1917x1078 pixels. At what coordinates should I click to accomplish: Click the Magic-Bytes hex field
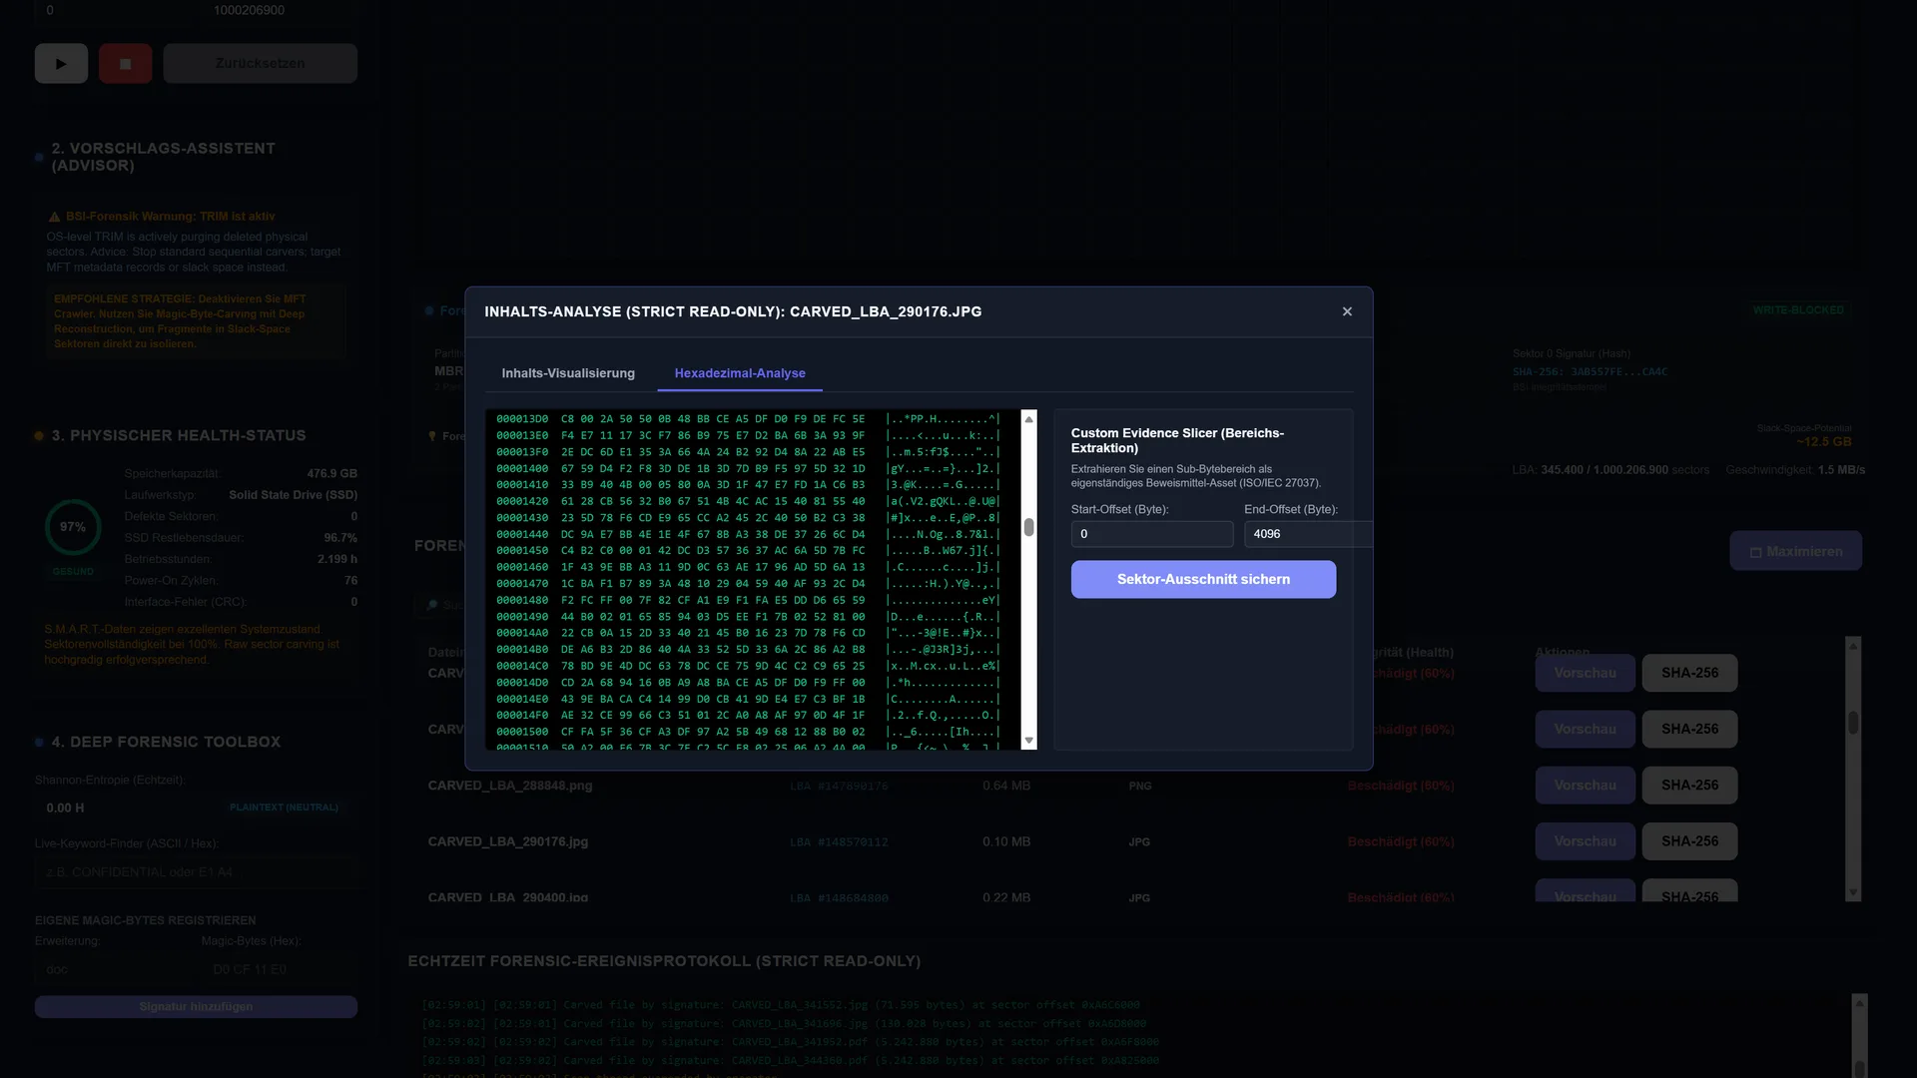[x=280, y=969]
